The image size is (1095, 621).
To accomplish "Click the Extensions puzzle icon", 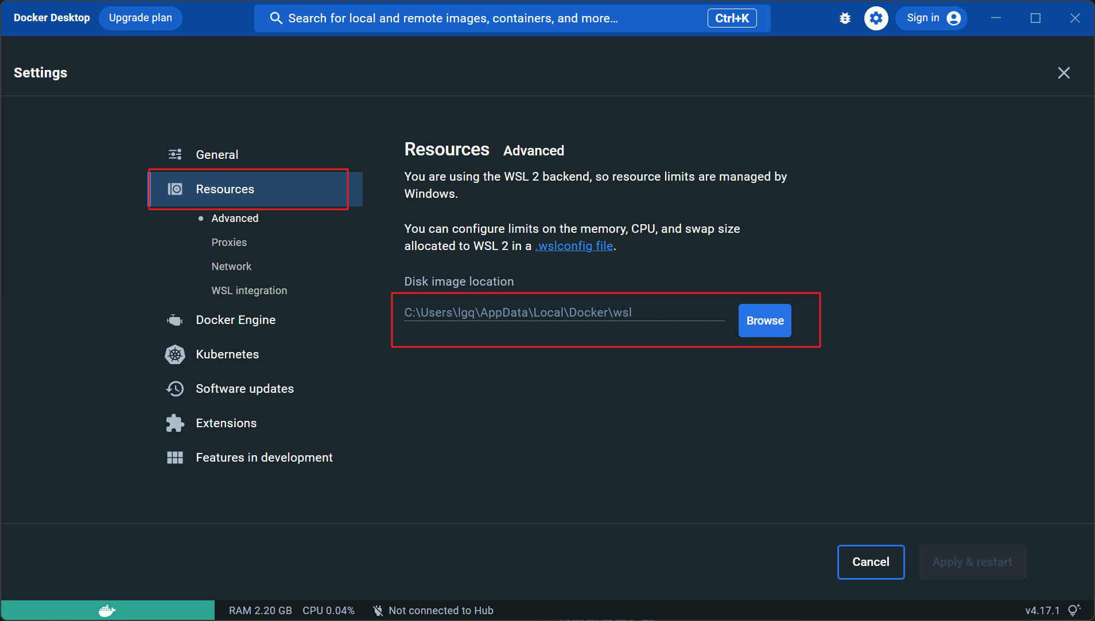I will point(175,423).
